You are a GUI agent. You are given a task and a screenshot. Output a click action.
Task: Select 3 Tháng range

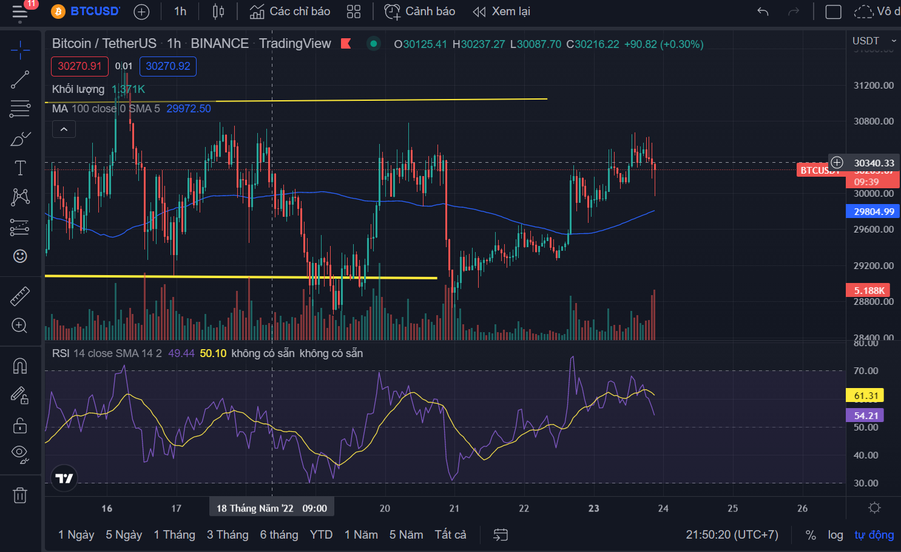[x=228, y=535]
